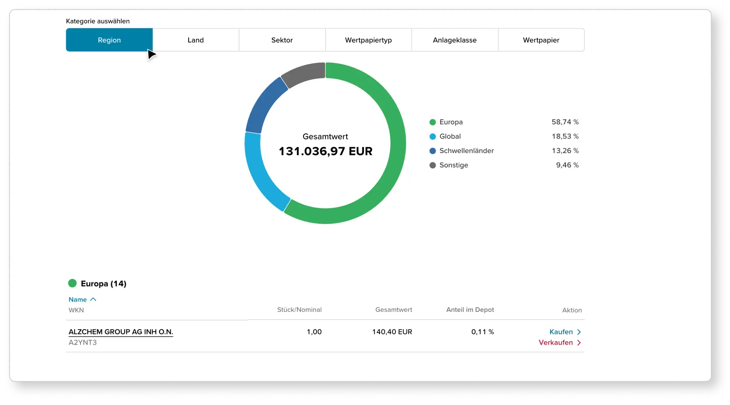Click the green Europa legend dot
Screen dimensions: 730x405
432,122
